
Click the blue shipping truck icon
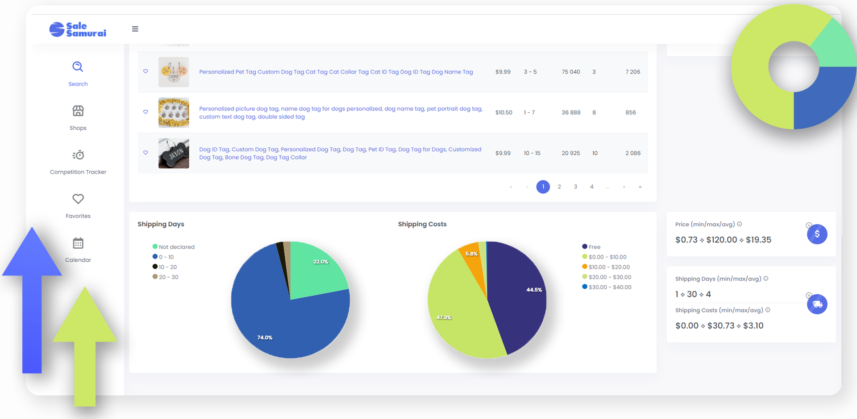point(817,304)
